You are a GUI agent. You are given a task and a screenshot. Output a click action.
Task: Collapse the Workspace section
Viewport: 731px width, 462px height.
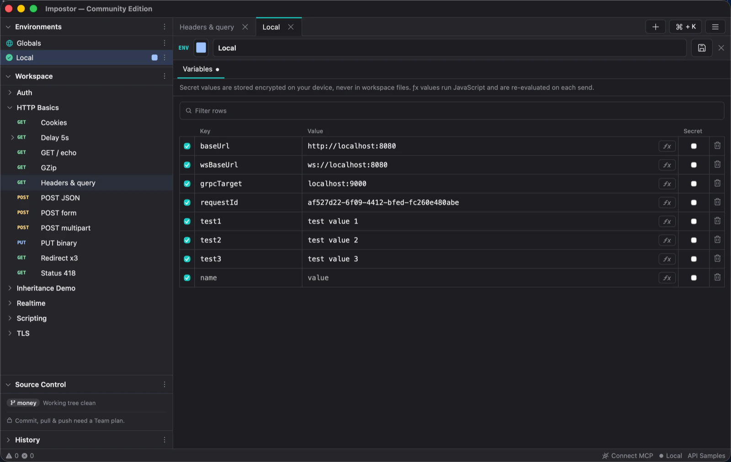(x=8, y=76)
